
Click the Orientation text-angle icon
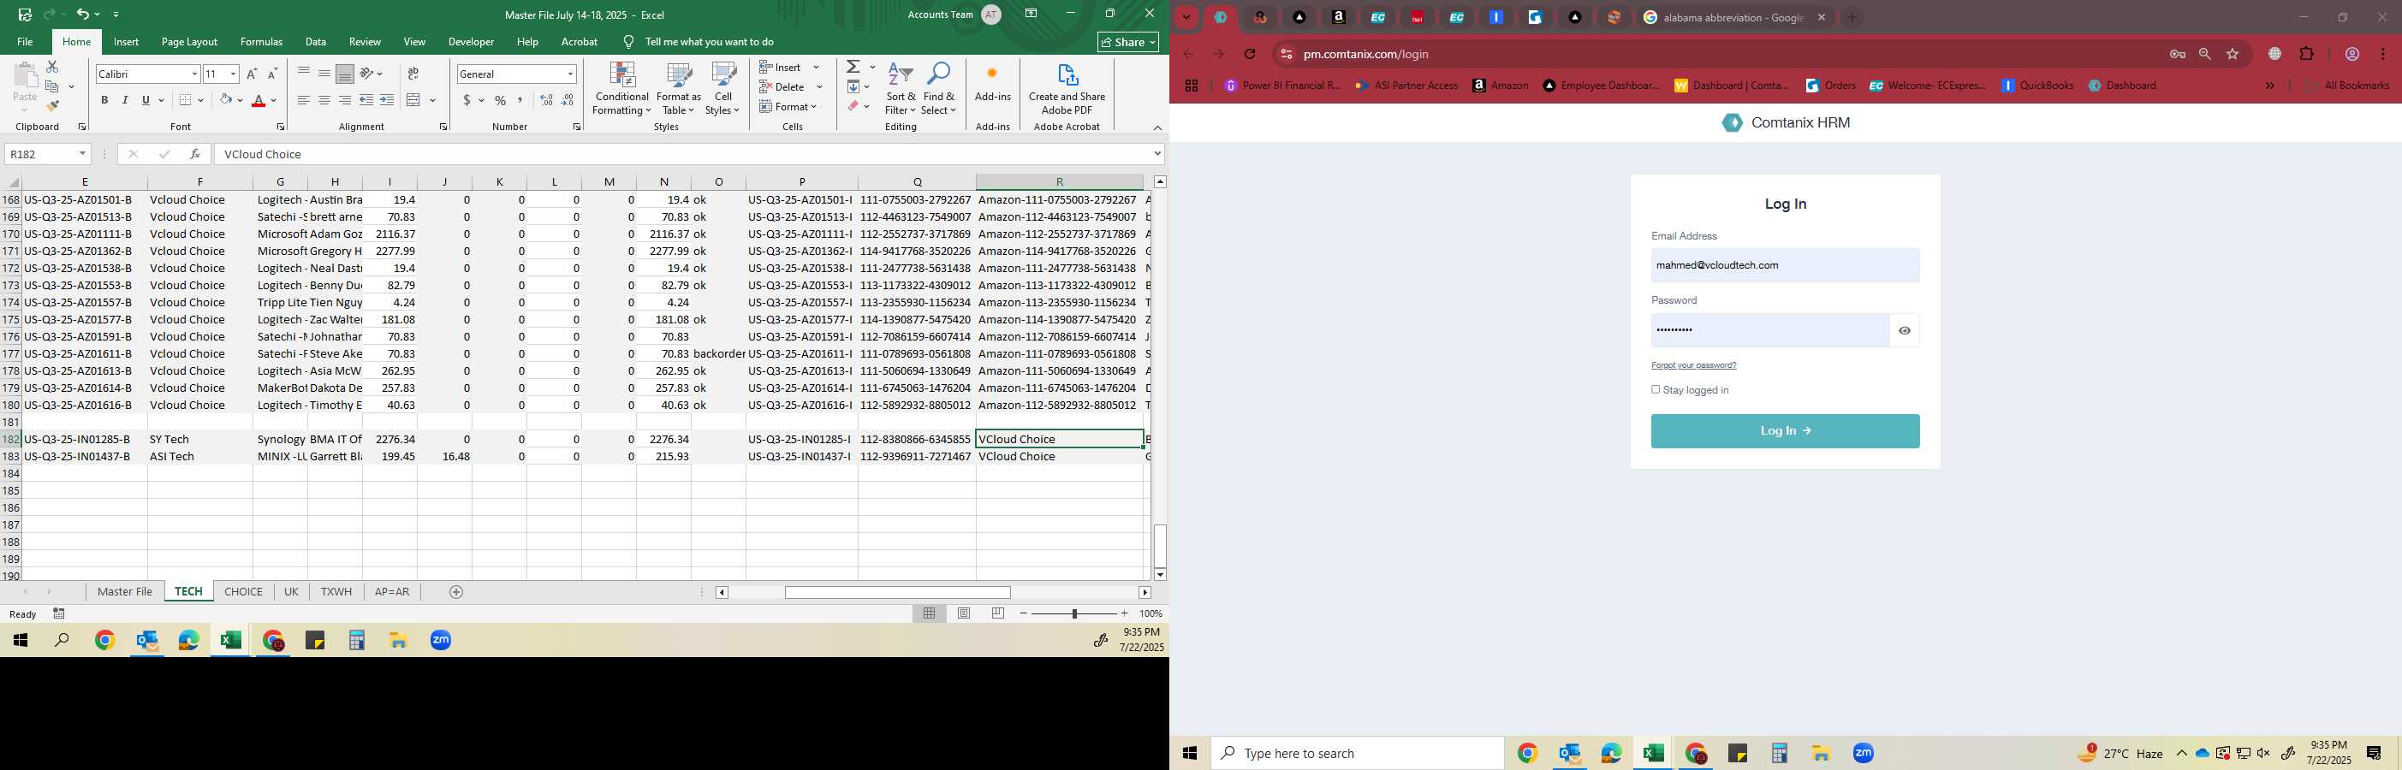click(367, 73)
